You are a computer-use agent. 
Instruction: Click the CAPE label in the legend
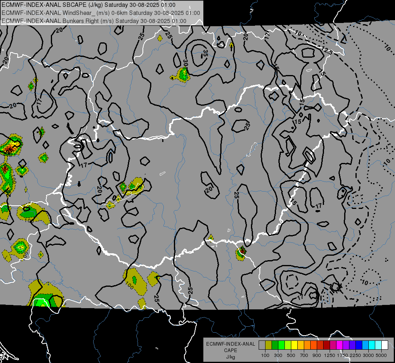230,350
